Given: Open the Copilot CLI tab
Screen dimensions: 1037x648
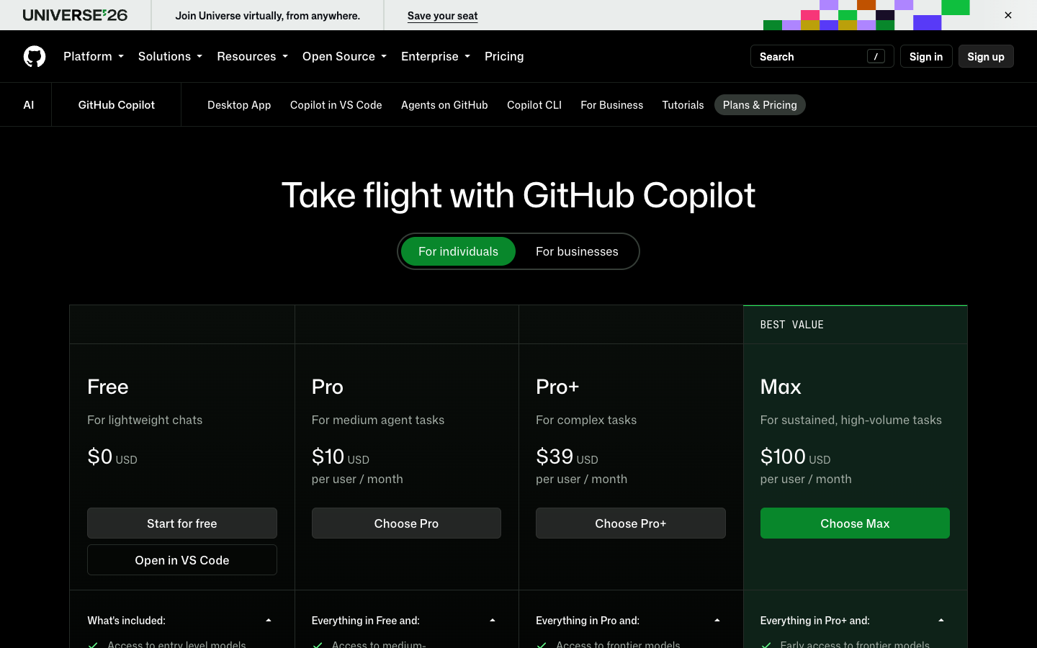Looking at the screenshot, I should 534,105.
